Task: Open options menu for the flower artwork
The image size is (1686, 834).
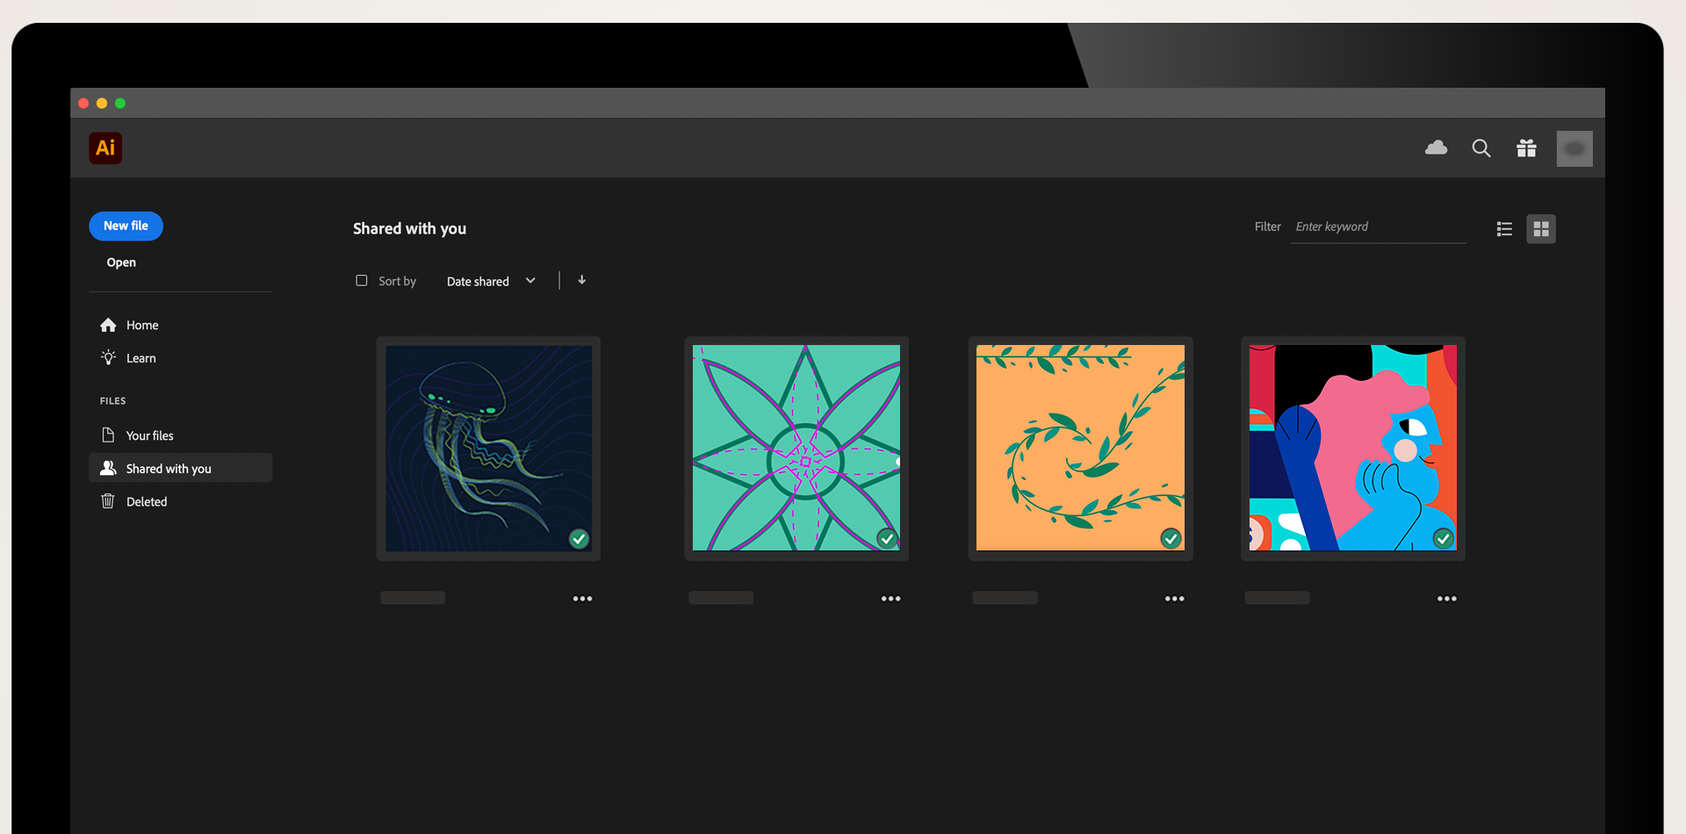Action: pyautogui.click(x=890, y=598)
